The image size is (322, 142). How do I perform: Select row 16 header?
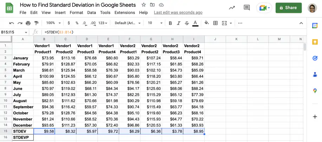click(6, 137)
